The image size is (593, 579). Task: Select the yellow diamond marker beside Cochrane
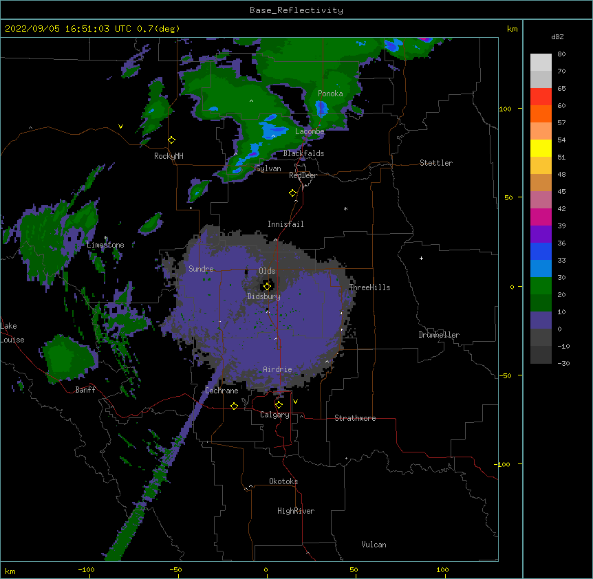[x=234, y=406]
